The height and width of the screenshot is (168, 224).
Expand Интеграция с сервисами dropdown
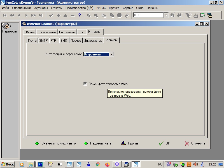(x=111, y=54)
